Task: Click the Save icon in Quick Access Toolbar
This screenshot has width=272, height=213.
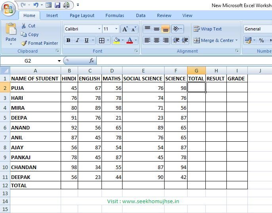Action: click(x=57, y=5)
